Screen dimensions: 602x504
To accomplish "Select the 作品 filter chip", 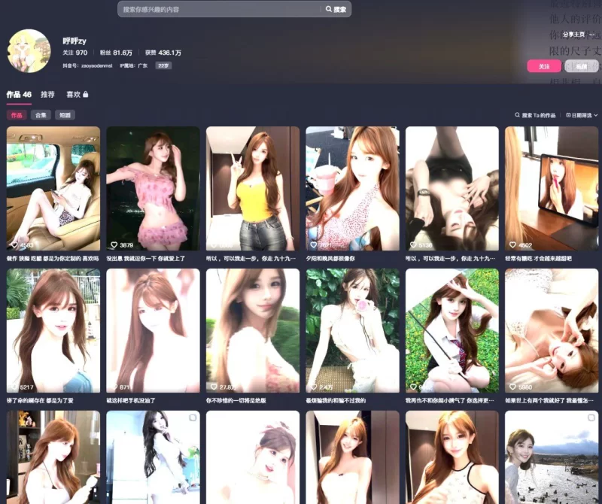I will pos(17,115).
